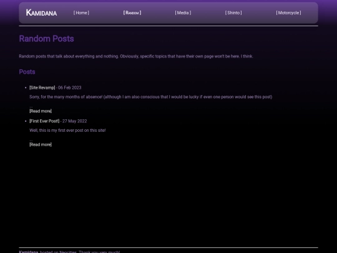Click the Kamidana name in the footer
This screenshot has height=253, width=337.
coord(29,252)
